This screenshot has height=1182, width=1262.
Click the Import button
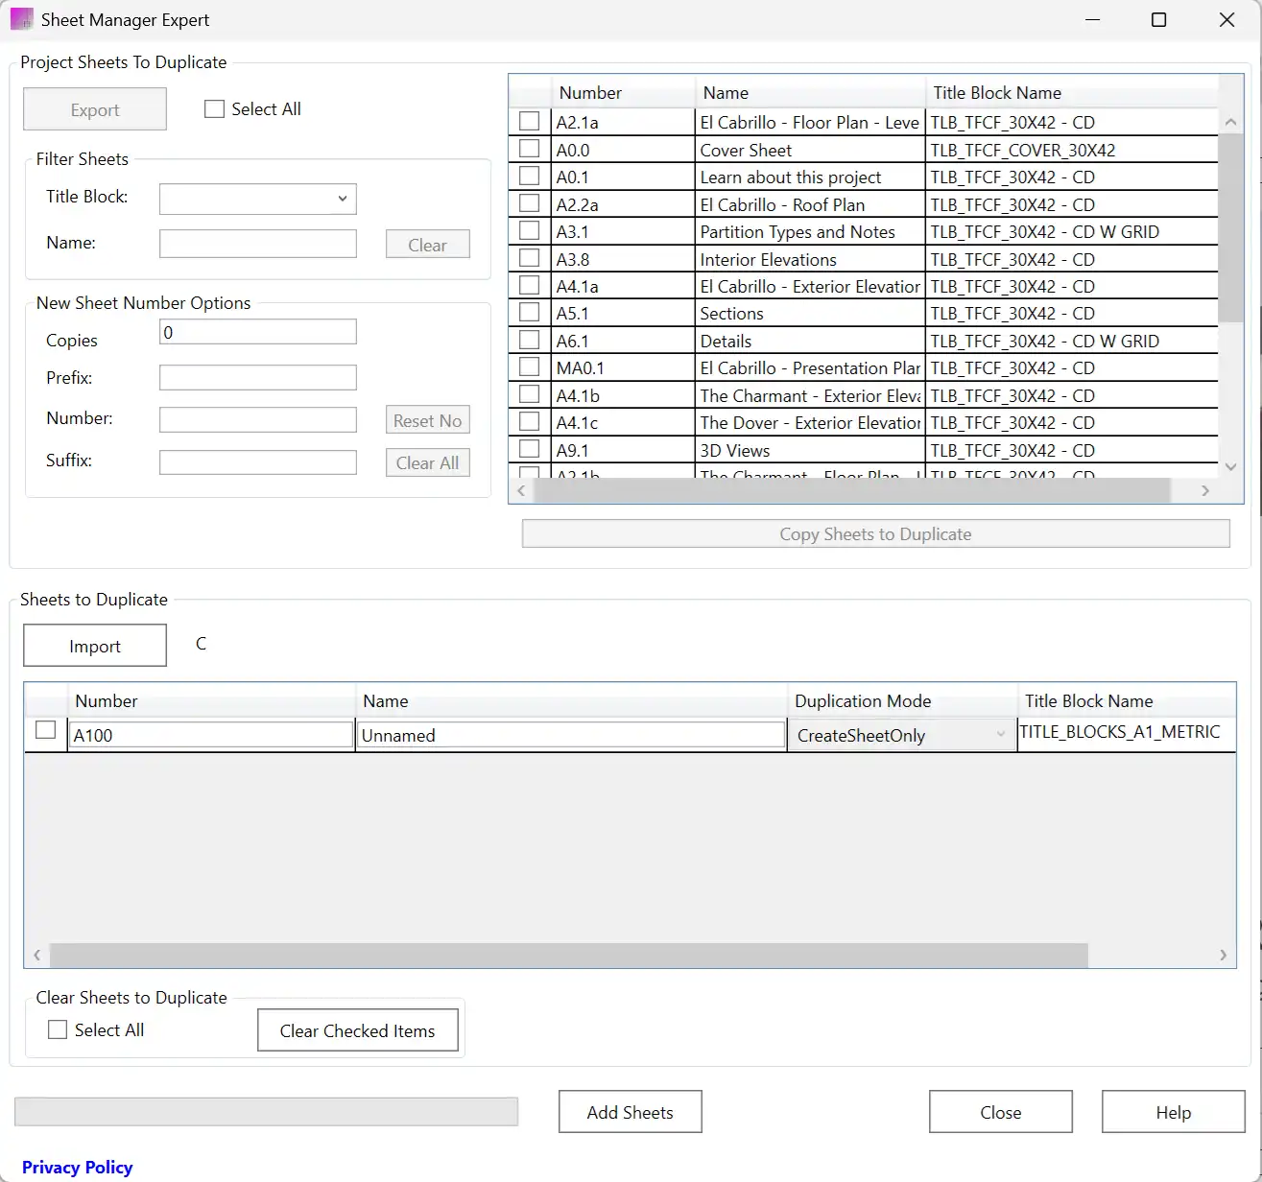[95, 646]
